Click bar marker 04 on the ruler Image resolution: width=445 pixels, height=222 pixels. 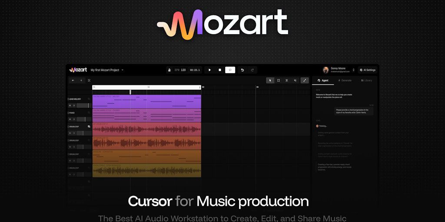pyautogui.click(x=257, y=87)
